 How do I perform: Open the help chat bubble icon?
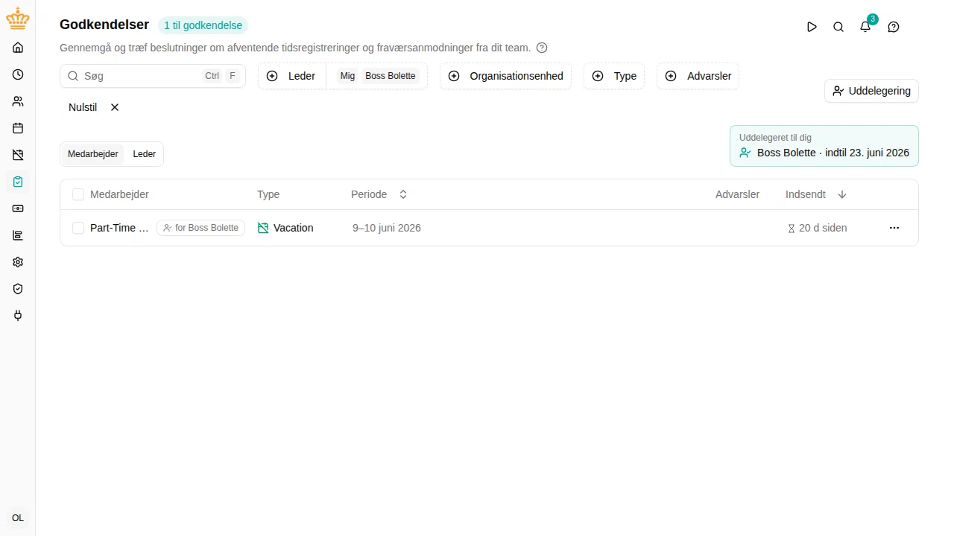(x=894, y=27)
